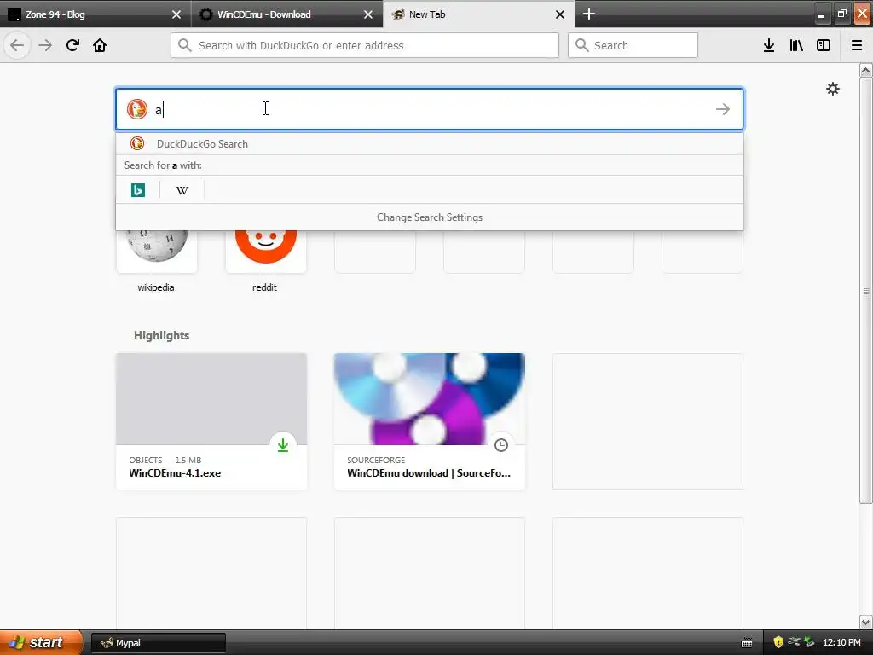Click the on-screen keyboard tray icon
Viewport: 873px width, 655px height.
coord(747,643)
